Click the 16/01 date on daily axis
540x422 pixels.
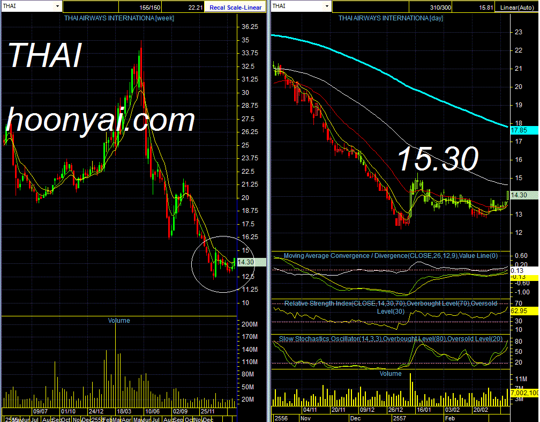point(424,410)
